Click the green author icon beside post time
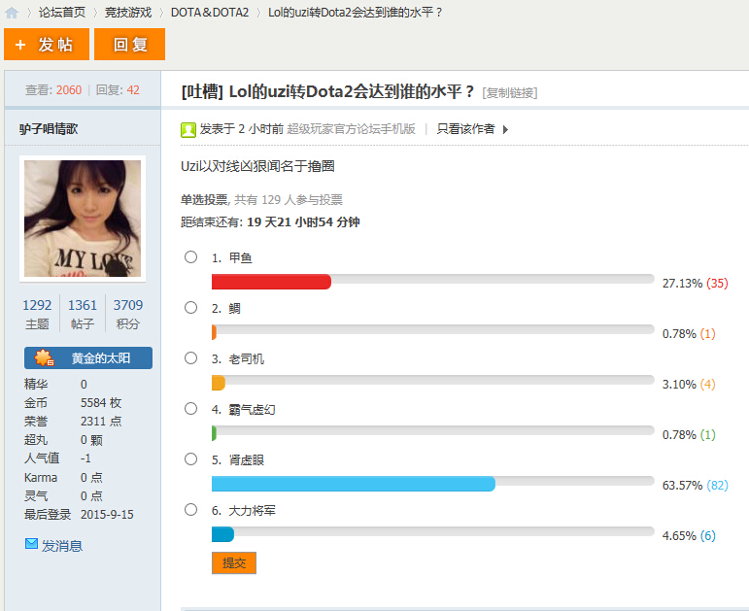Image resolution: width=749 pixels, height=611 pixels. 188,129
